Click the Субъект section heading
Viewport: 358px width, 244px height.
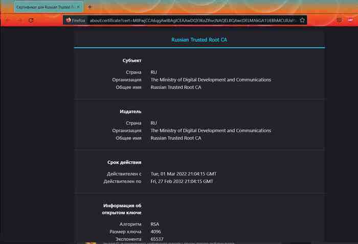(132, 61)
